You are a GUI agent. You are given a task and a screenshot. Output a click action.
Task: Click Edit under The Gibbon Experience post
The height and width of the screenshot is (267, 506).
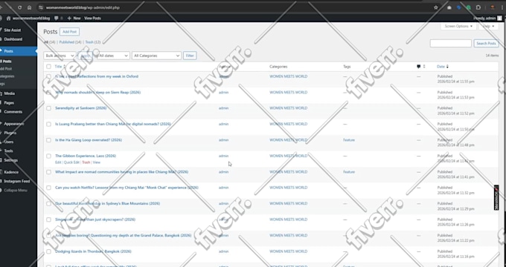coord(58,162)
